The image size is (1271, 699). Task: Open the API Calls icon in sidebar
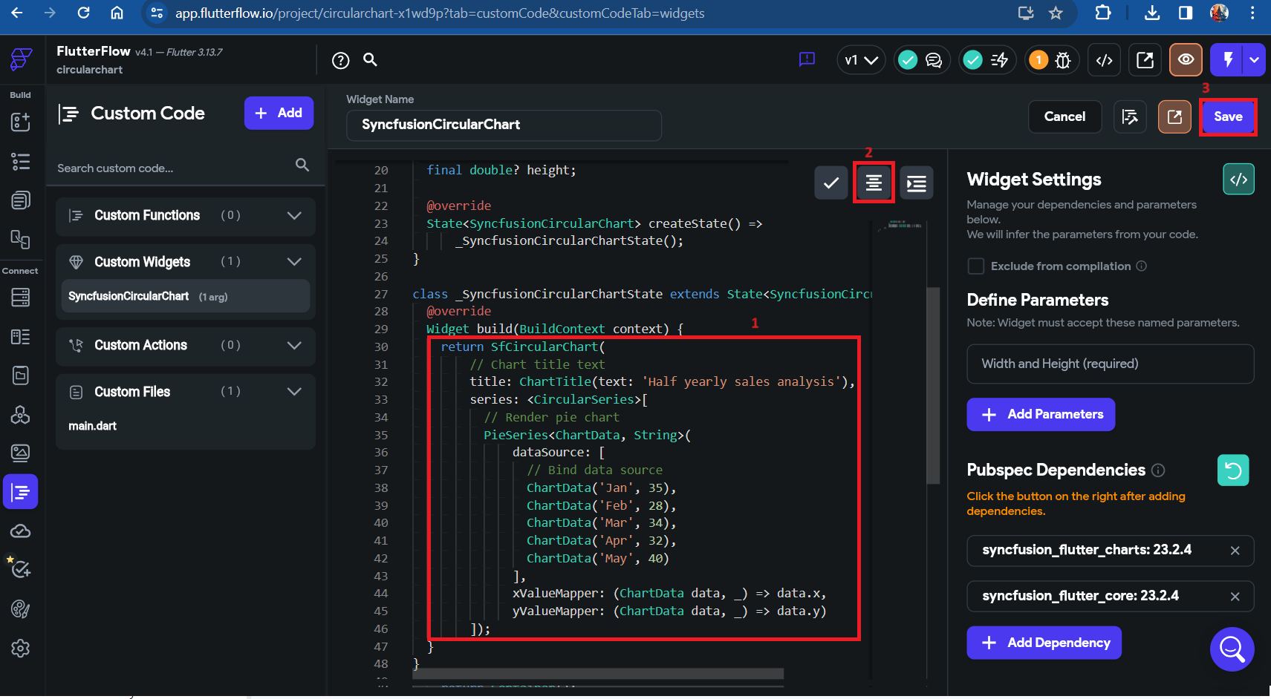point(21,415)
